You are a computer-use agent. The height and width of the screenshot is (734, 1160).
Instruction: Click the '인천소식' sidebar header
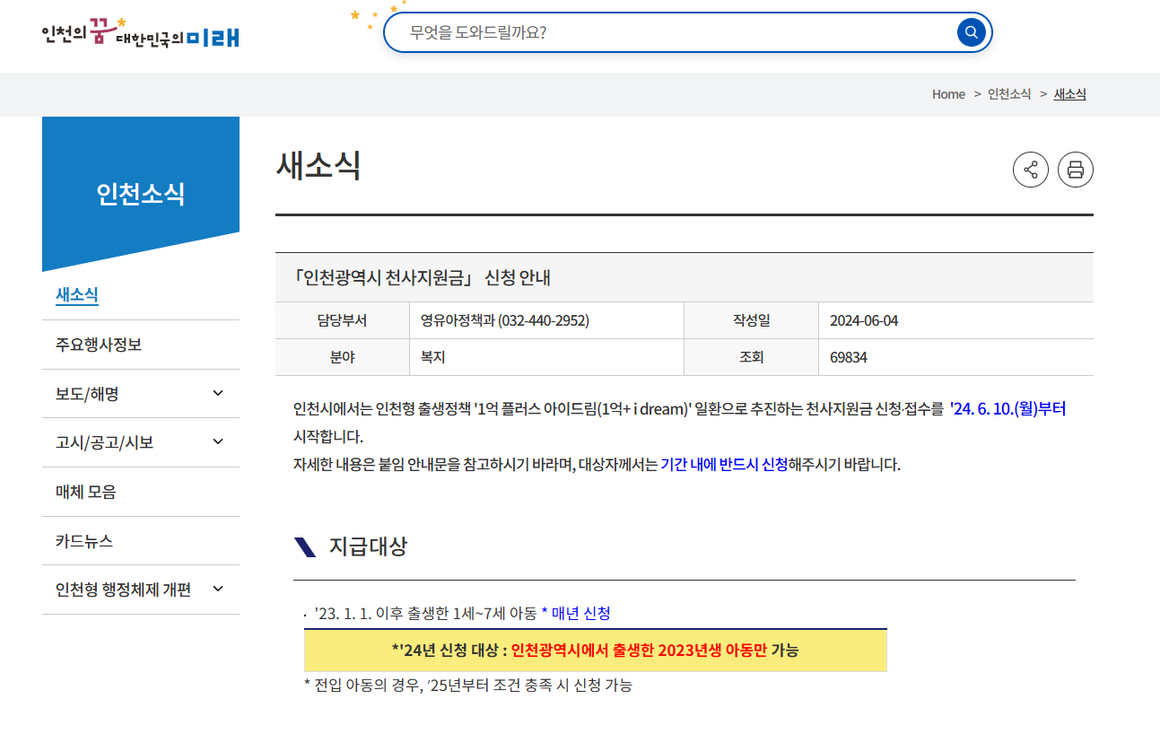141,193
